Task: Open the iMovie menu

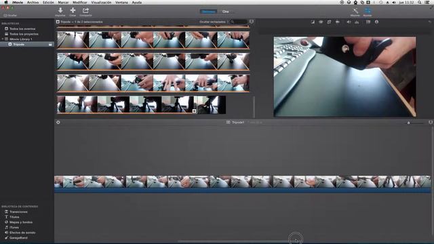Action: (x=18, y=2)
